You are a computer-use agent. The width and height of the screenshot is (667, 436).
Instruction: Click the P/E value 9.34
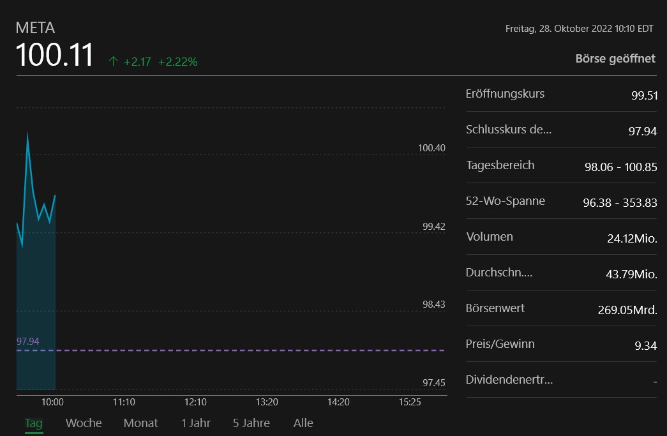(x=646, y=345)
